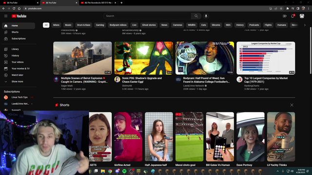Open the RankingCharts channel link
Image resolution: width=312 pixels, height=175 pixels.
click(252, 86)
